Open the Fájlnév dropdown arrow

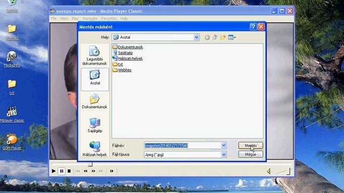[x=224, y=145]
